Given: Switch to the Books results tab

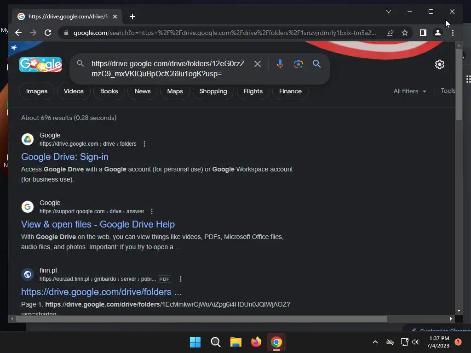Looking at the screenshot, I should tap(109, 91).
